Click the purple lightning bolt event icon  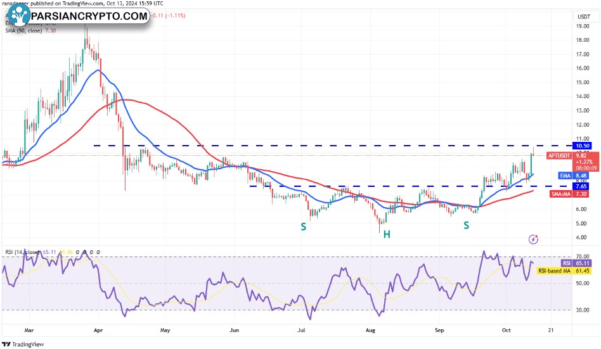(533, 239)
